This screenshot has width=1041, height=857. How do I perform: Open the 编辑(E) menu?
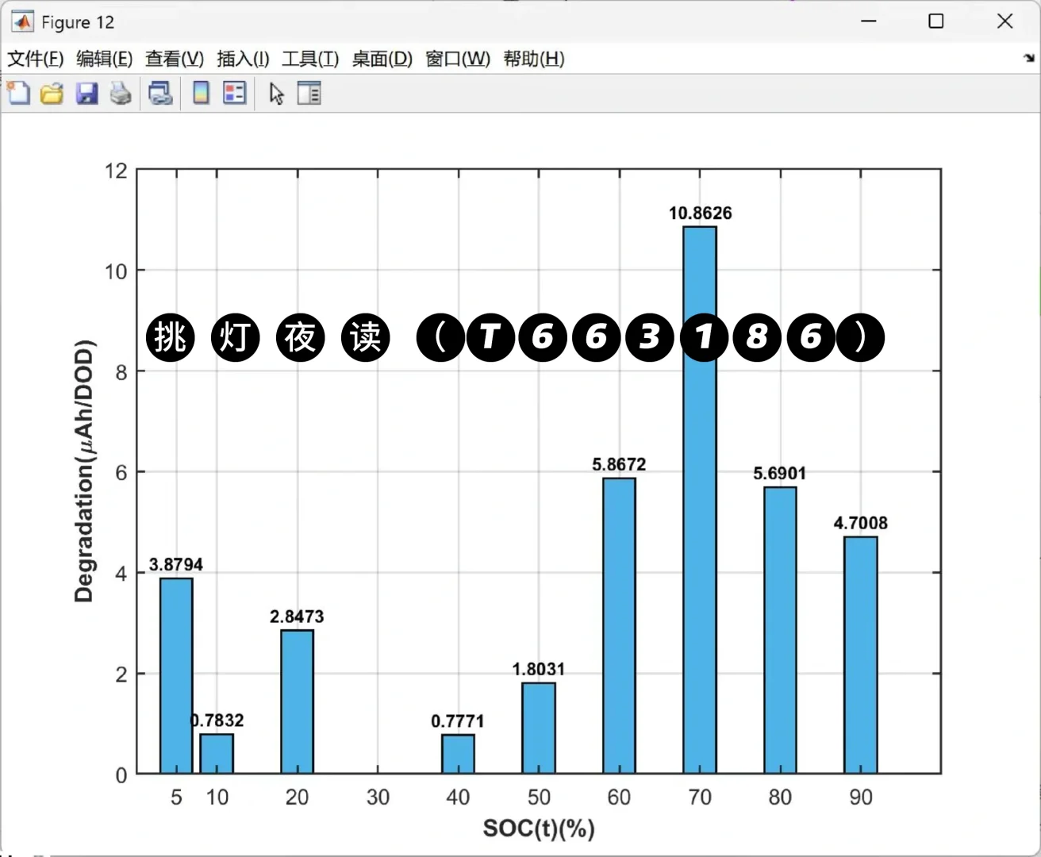104,59
